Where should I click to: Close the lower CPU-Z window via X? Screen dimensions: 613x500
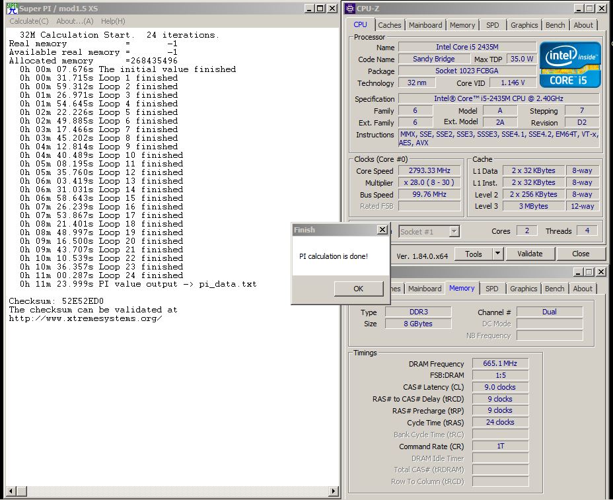(601, 271)
